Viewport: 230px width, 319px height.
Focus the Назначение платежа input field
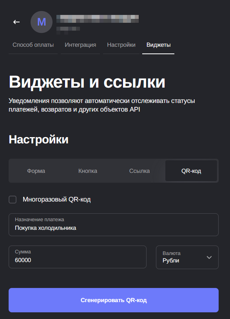point(114,225)
